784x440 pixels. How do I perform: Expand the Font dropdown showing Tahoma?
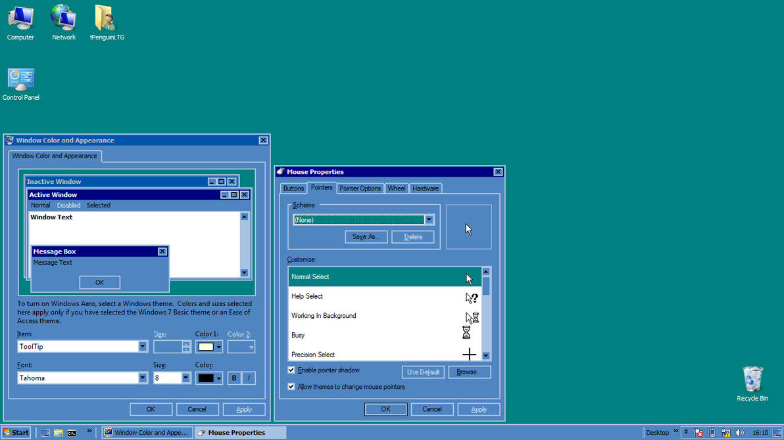click(142, 378)
